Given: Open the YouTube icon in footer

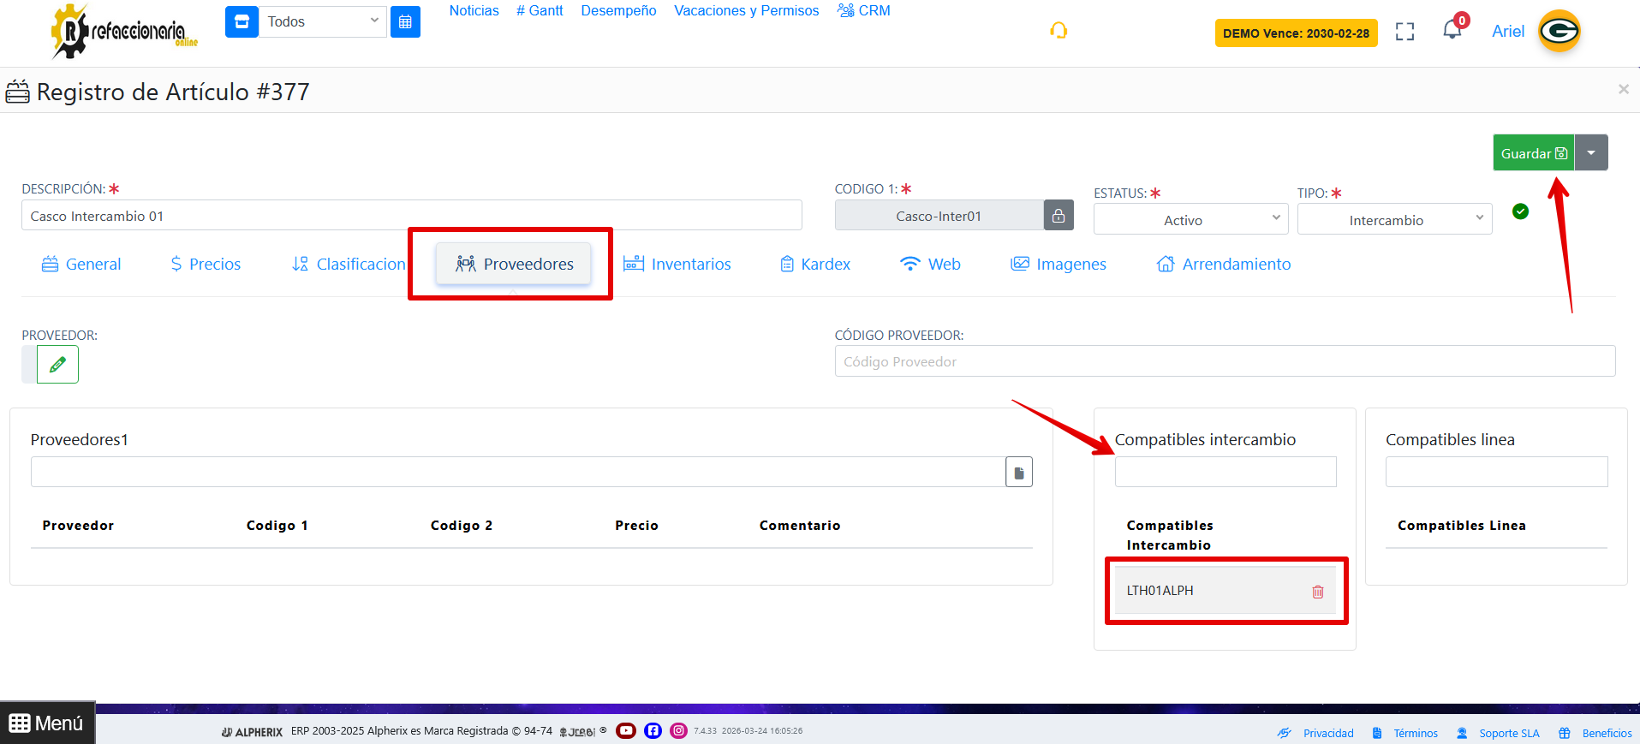Looking at the screenshot, I should [626, 730].
